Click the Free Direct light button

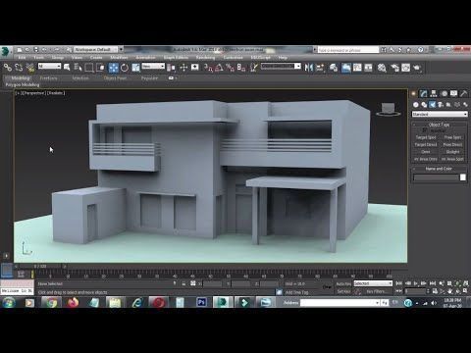click(452, 144)
